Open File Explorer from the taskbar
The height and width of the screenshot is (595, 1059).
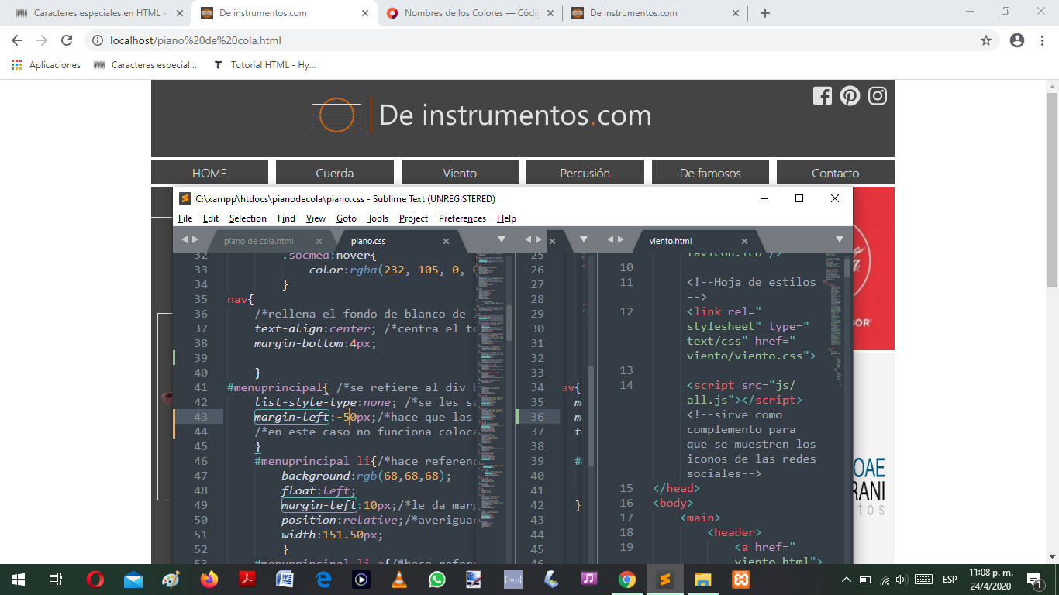coord(702,580)
